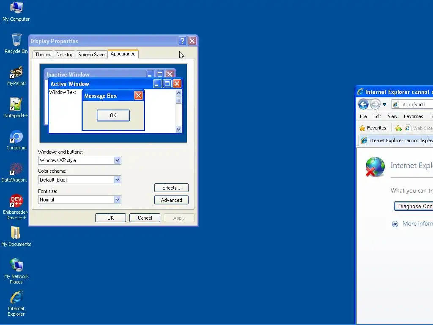
Task: Confirm Display Properties with OK
Action: click(110, 218)
